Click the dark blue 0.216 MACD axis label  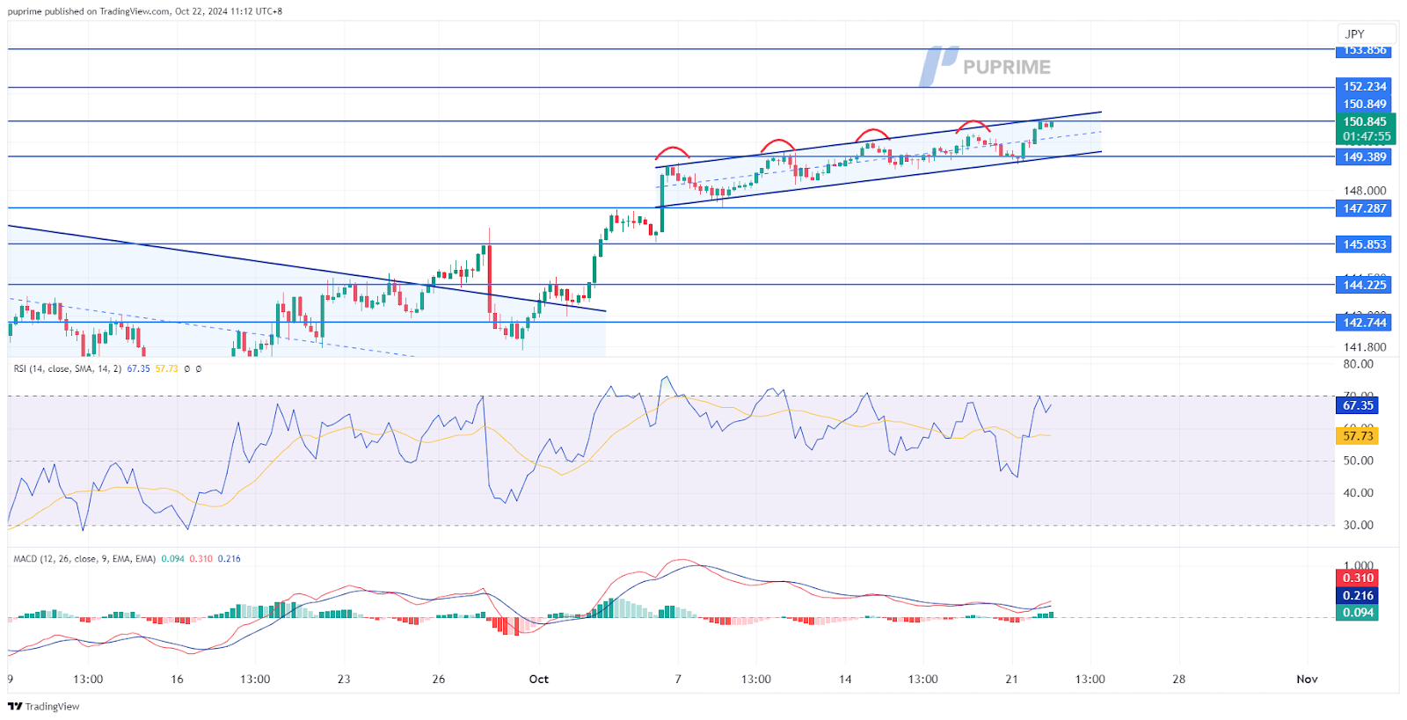1358,595
